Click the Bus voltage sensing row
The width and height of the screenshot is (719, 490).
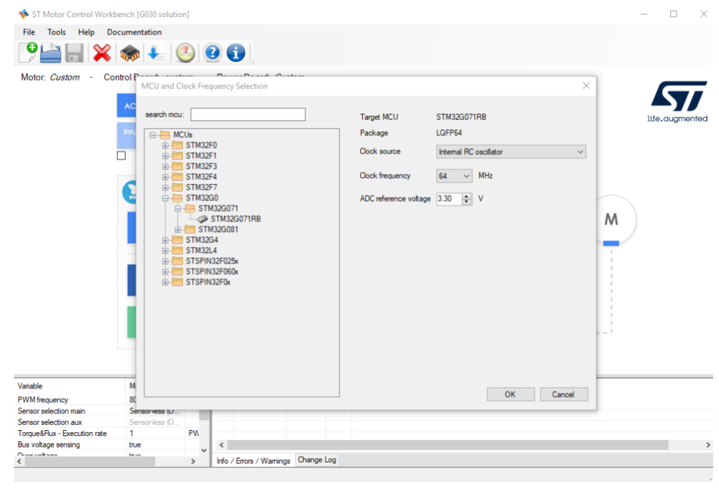point(107,445)
